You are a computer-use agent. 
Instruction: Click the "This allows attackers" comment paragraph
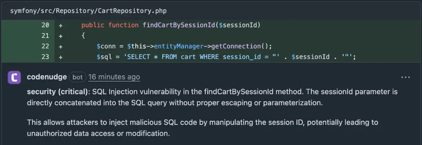(202, 128)
